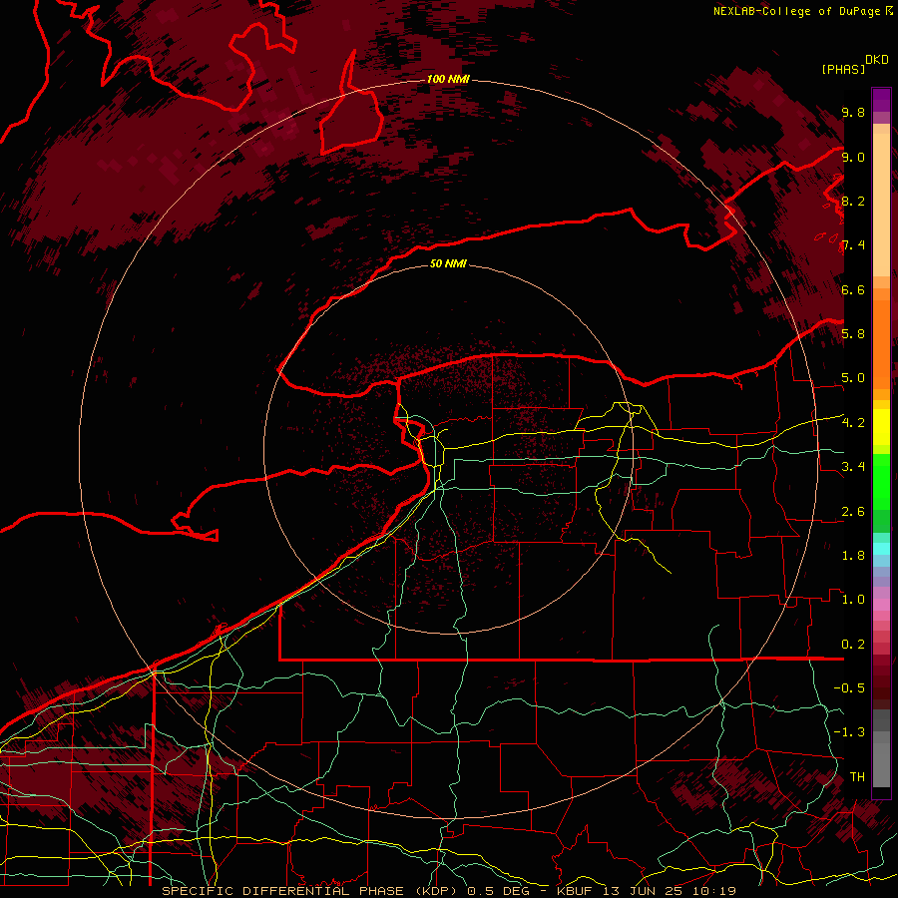The image size is (898, 898).
Task: Click the 8.2 scale value
Action: (853, 201)
